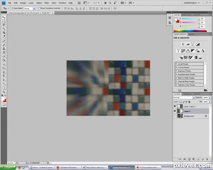Switch to Inbox - Outlook Express taskbar item
This screenshot has width=213, height=170.
(42, 168)
